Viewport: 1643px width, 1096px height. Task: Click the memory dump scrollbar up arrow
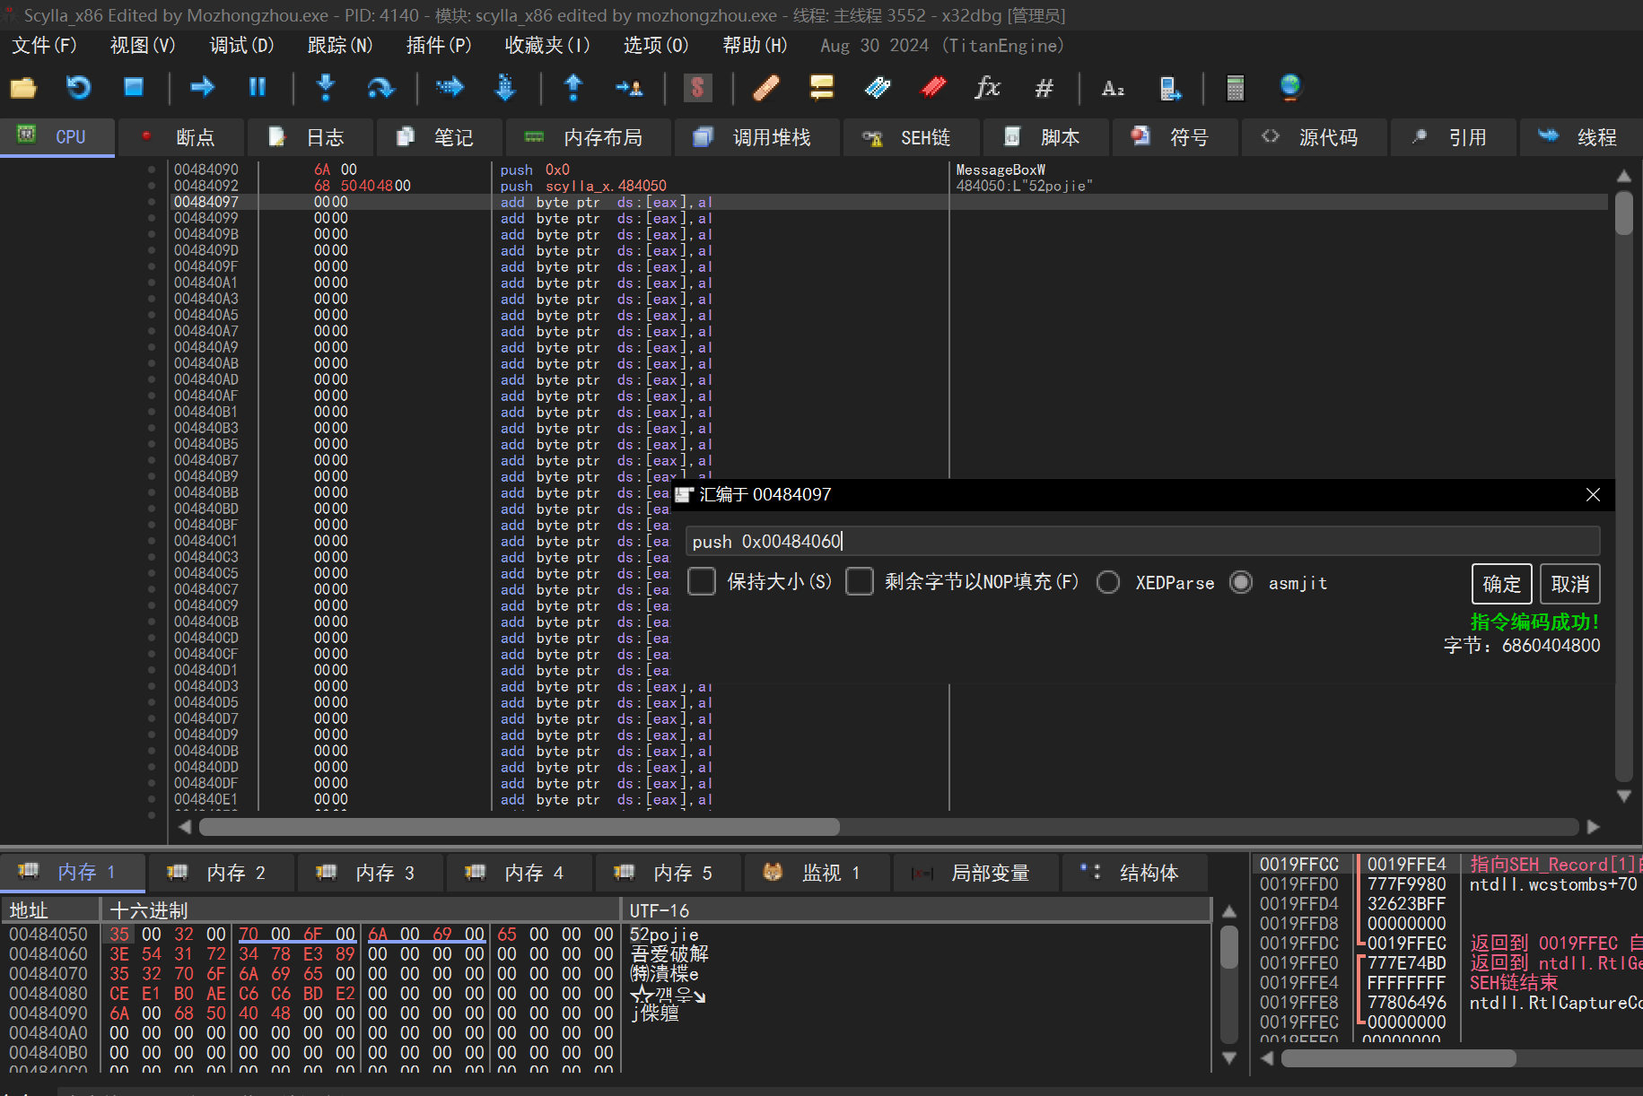(x=1229, y=911)
